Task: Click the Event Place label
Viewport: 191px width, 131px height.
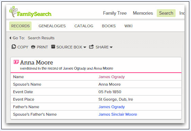Action: (24, 99)
